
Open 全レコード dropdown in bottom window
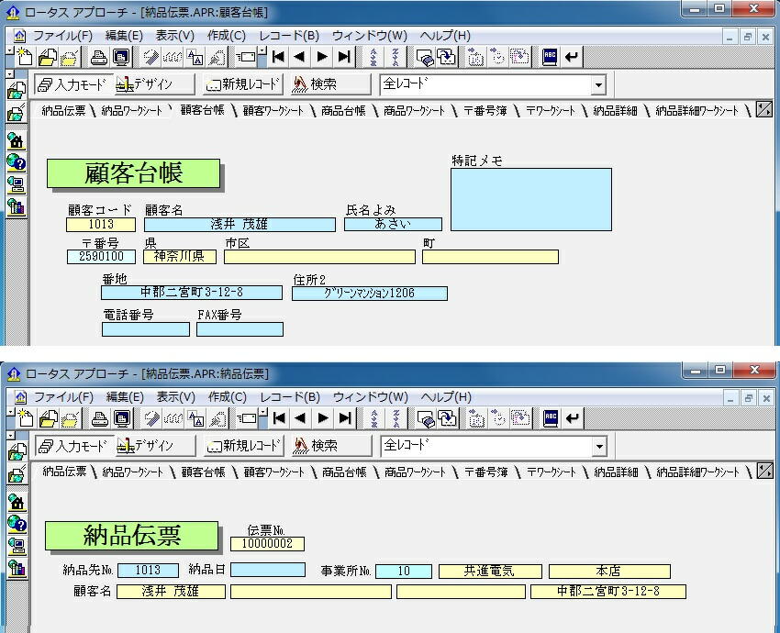599,447
